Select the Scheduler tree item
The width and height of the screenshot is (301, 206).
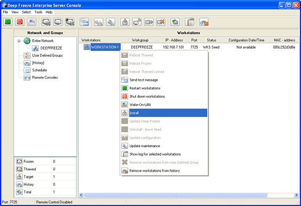(x=39, y=70)
